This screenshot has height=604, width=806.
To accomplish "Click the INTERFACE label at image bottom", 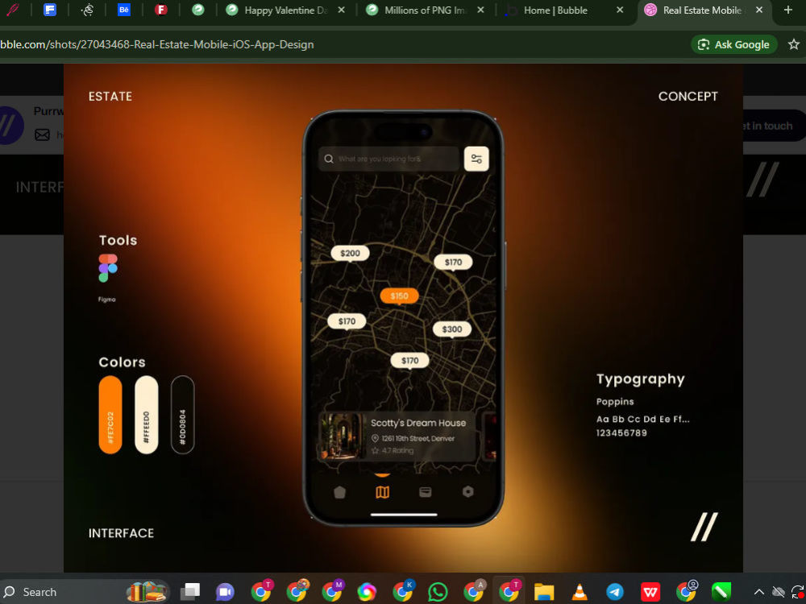I will [122, 533].
